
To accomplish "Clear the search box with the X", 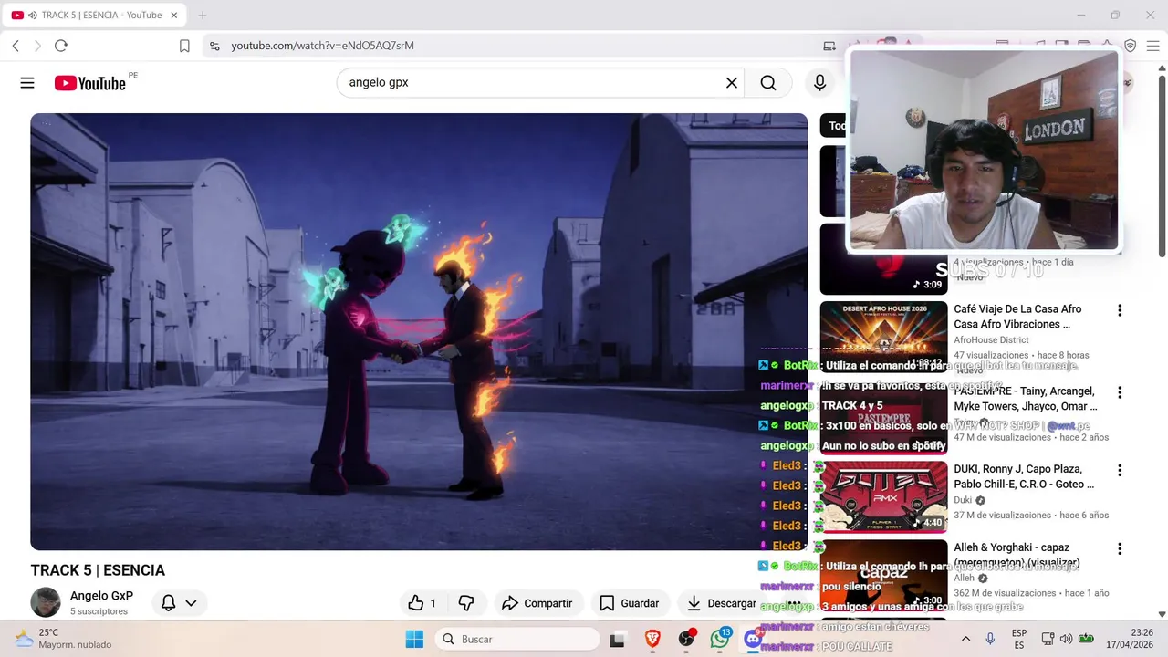I will (732, 83).
